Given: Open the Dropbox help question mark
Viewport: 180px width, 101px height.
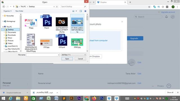Looking at the screenshot, I should (169, 86).
